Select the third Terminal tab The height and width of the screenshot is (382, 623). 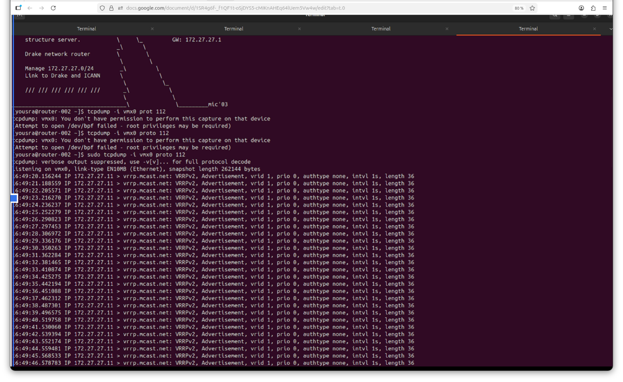(381, 29)
